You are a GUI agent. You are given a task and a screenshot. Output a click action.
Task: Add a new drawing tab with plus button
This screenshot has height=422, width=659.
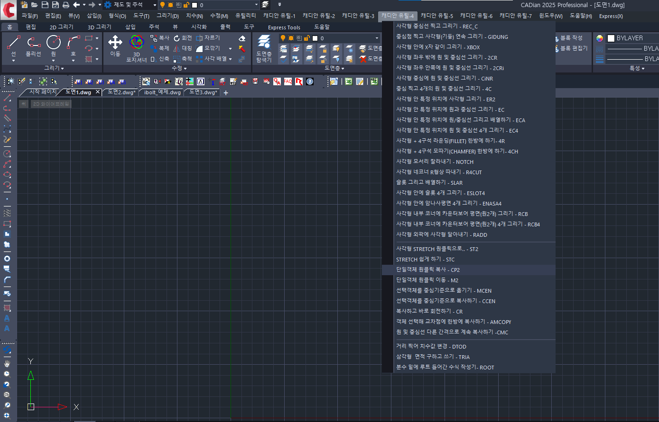226,93
